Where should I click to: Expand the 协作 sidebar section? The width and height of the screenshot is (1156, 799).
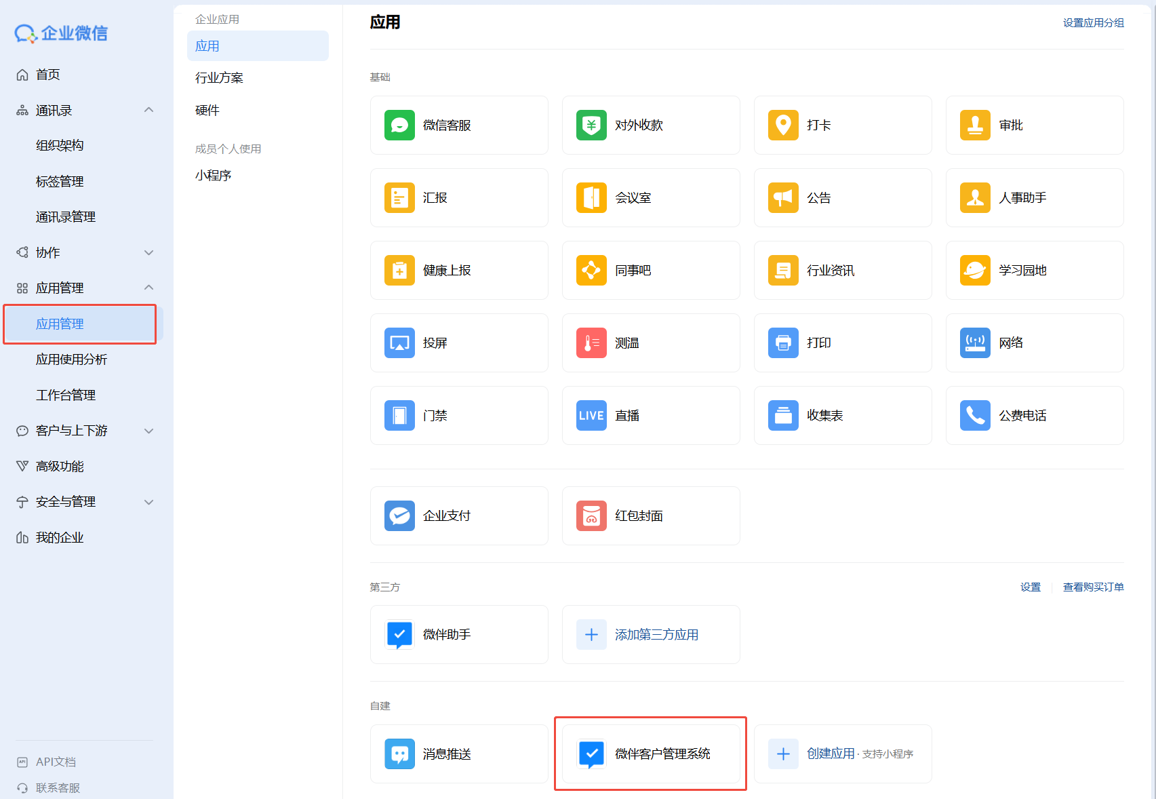[148, 253]
